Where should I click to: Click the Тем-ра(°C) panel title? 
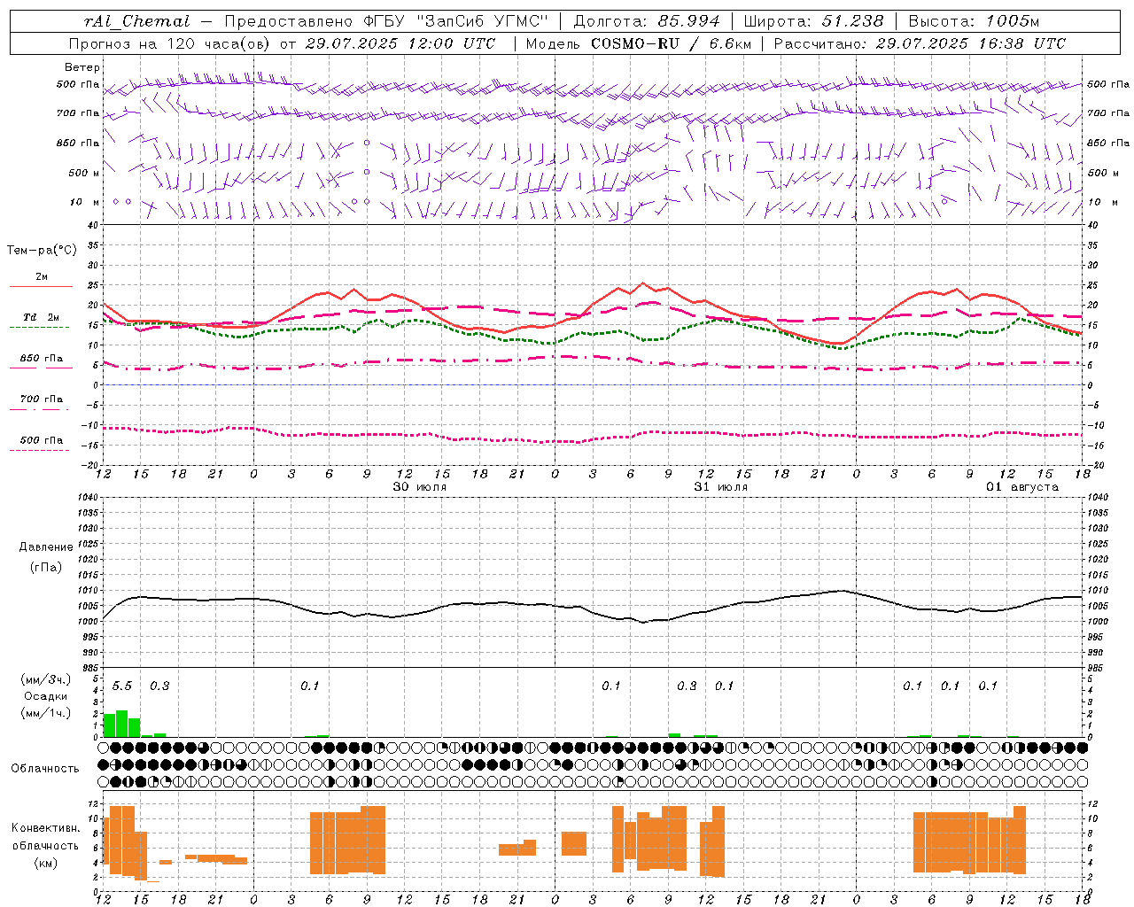(42, 250)
